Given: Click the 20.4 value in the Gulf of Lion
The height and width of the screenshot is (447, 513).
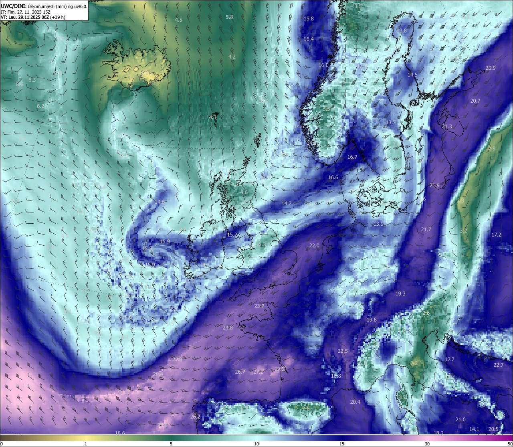Looking at the screenshot, I should coord(355,402).
